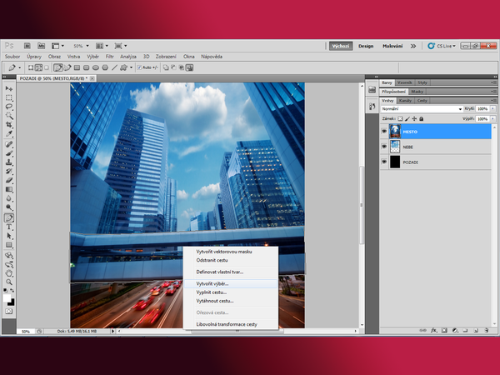The height and width of the screenshot is (375, 500).
Task: Select the Crop tool in toolbox
Action: tap(9, 125)
